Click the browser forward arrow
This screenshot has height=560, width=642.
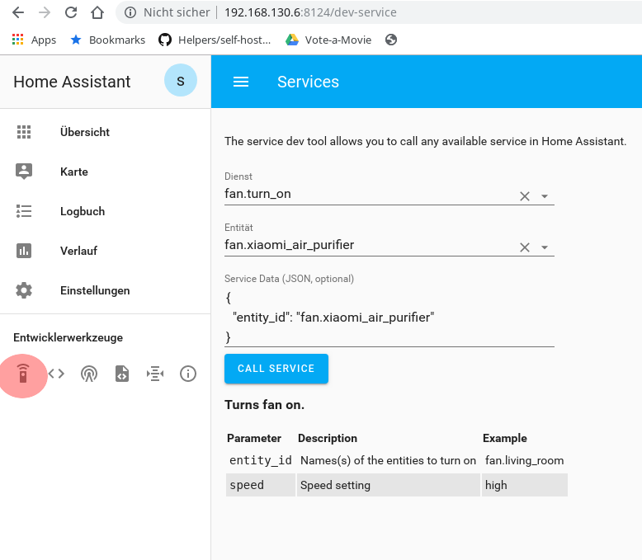(x=45, y=12)
